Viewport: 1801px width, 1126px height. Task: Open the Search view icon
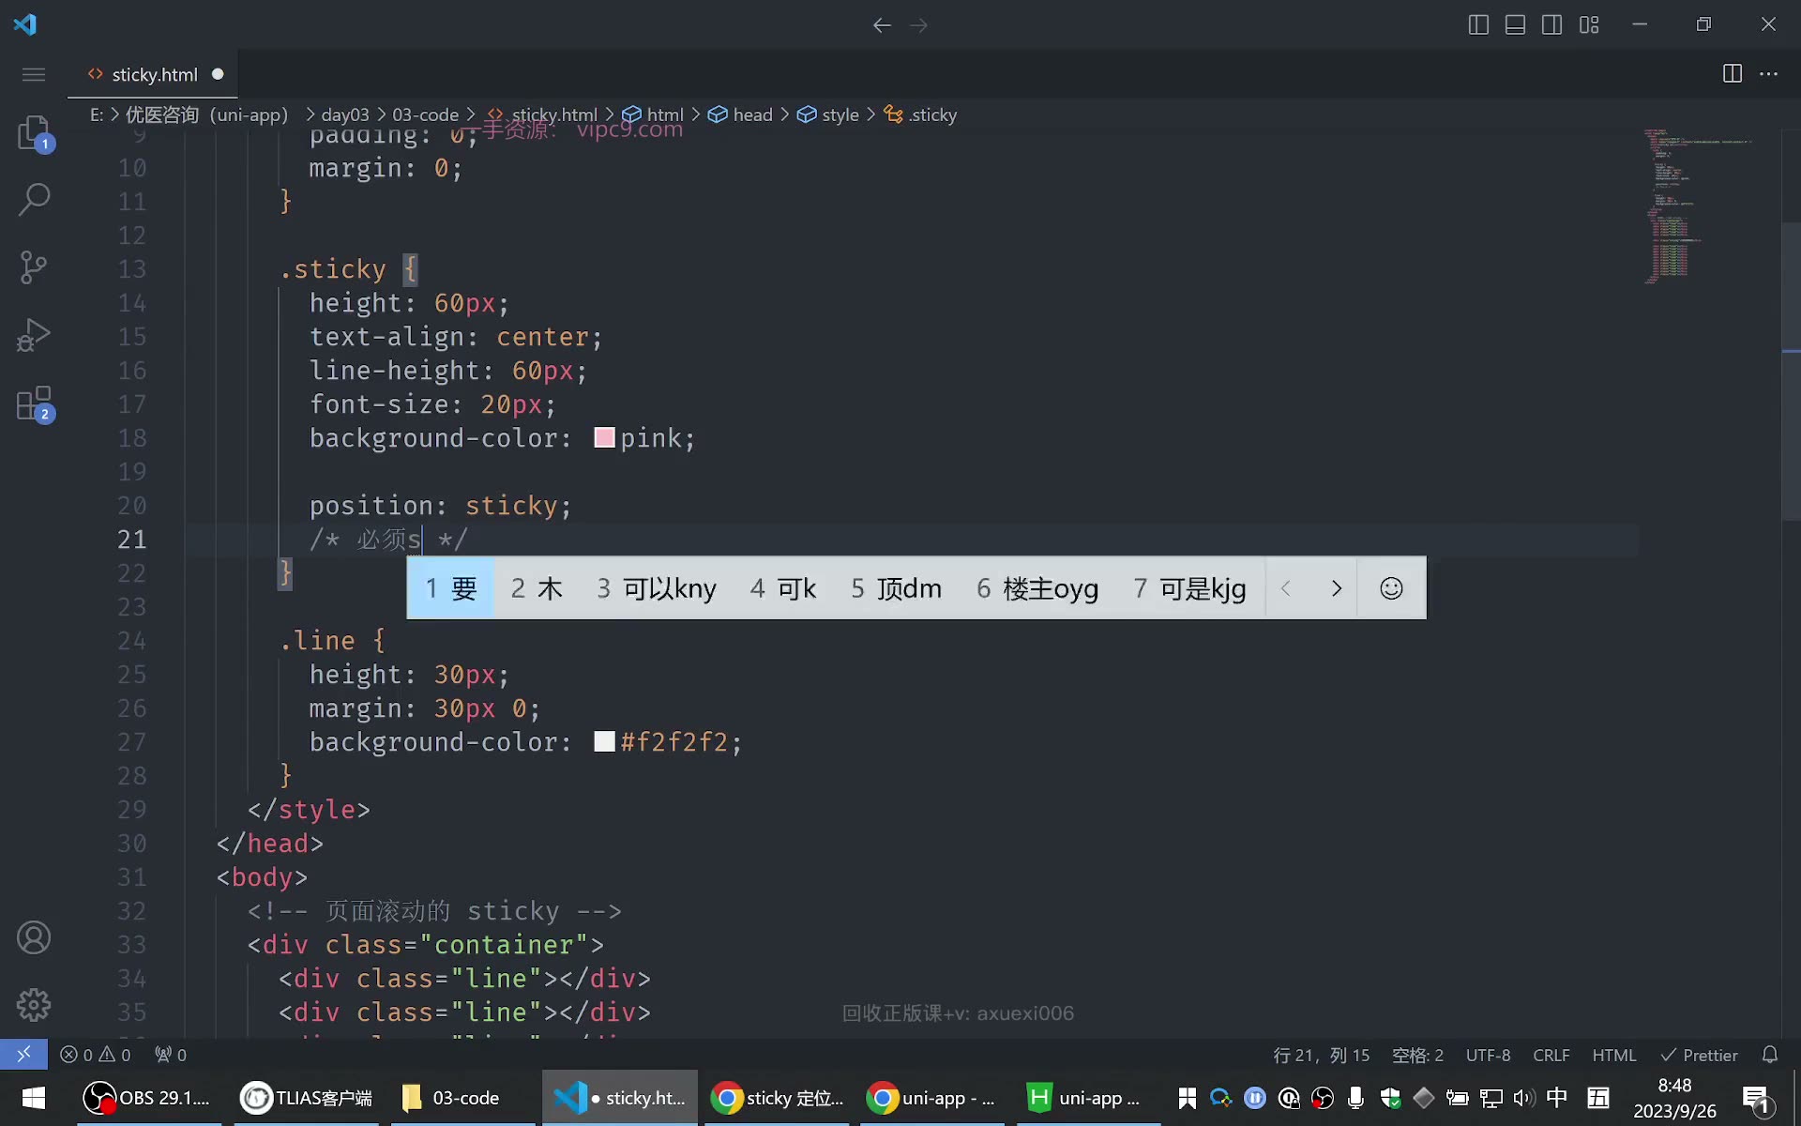tap(35, 199)
